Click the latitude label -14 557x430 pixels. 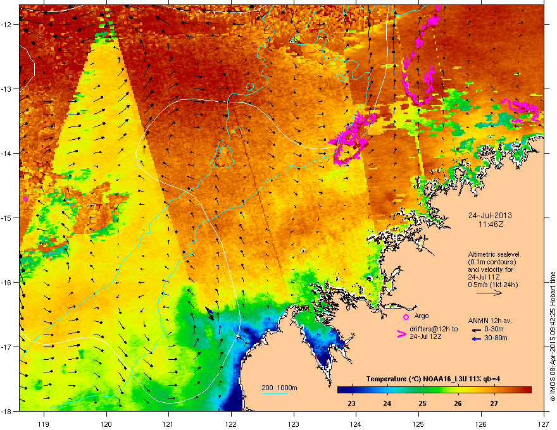6,153
